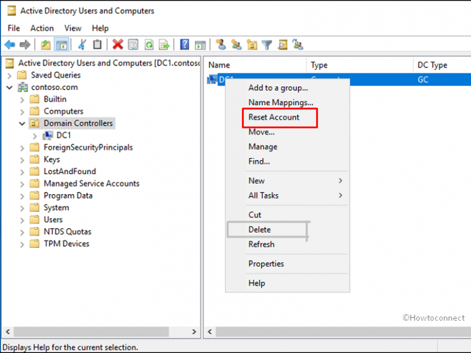Viewport: 471px width, 353px height.
Task: Open the View menu
Action: (x=73, y=28)
